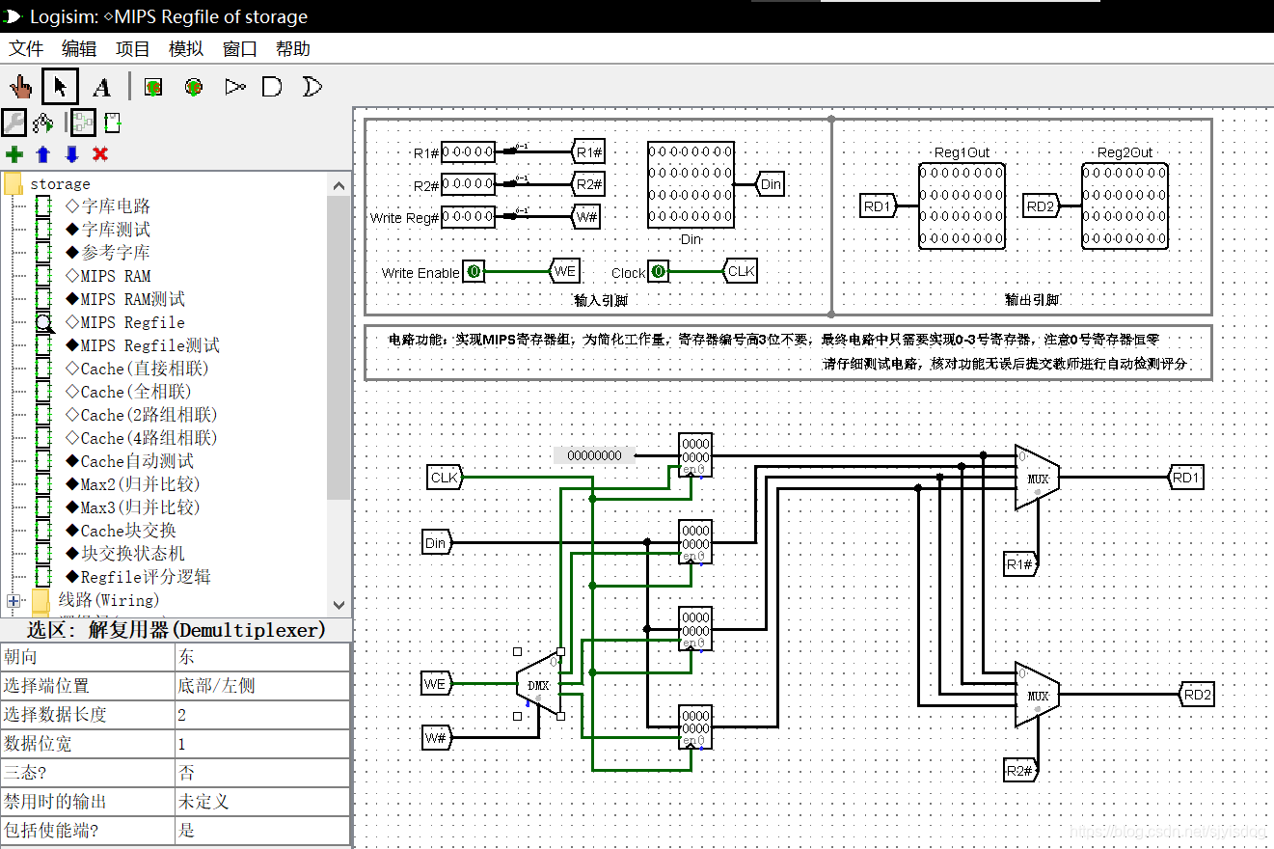1274x849 pixels.
Task: Select the Edit arrow tool
Action: [x=61, y=88]
